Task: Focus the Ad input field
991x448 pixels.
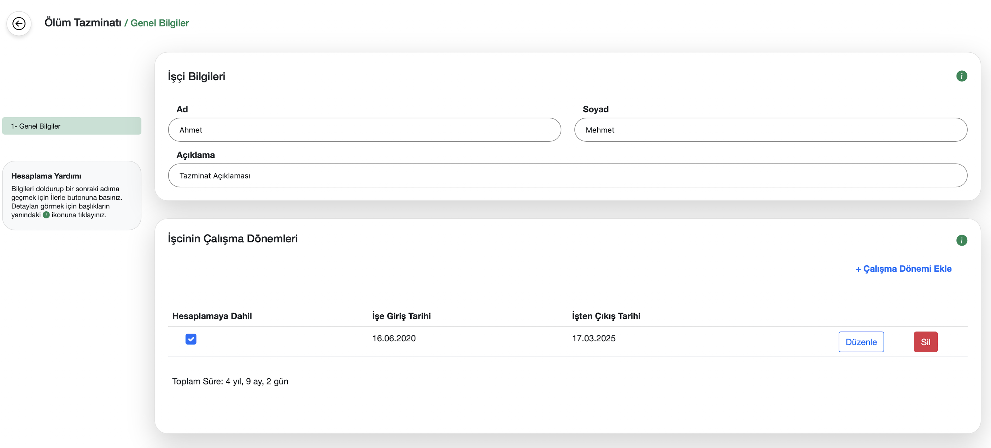Action: 364,130
